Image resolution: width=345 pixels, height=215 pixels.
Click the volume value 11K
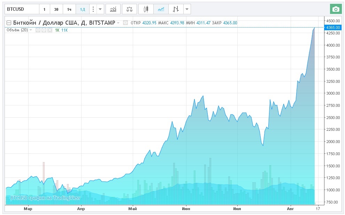tap(65, 30)
